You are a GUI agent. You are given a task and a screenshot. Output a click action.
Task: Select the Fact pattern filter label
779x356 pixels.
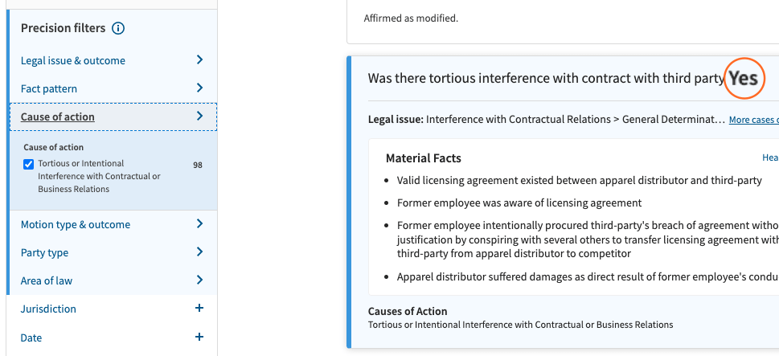pos(49,88)
